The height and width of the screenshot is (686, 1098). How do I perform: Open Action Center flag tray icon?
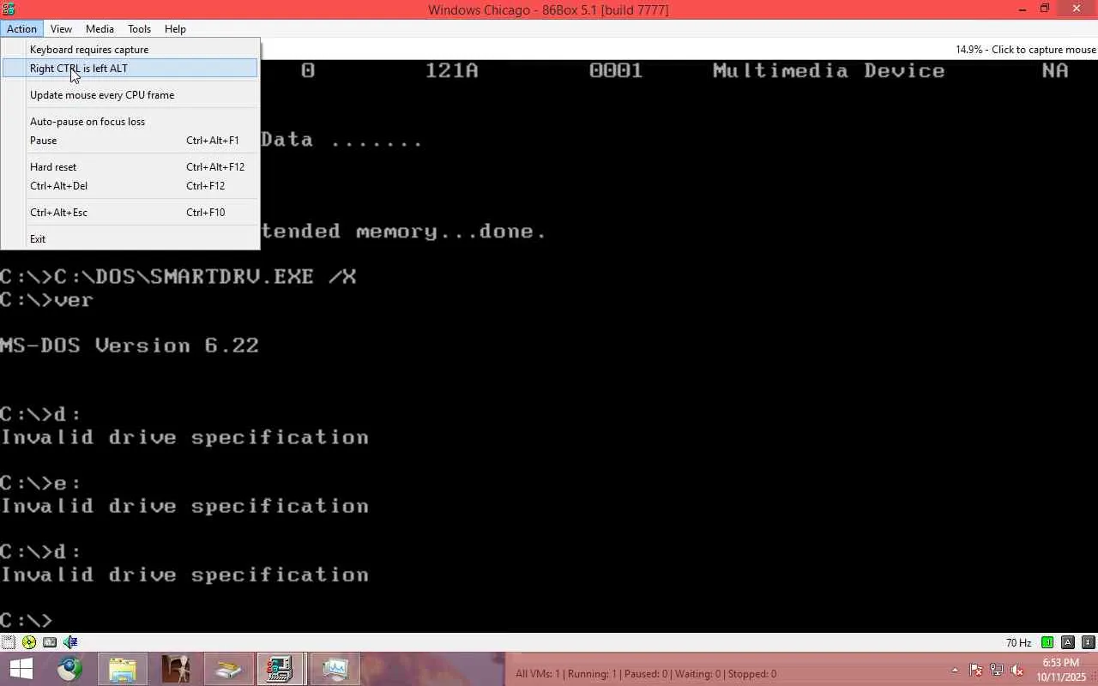pyautogui.click(x=975, y=670)
